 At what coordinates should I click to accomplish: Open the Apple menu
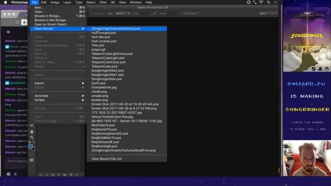[6, 2]
